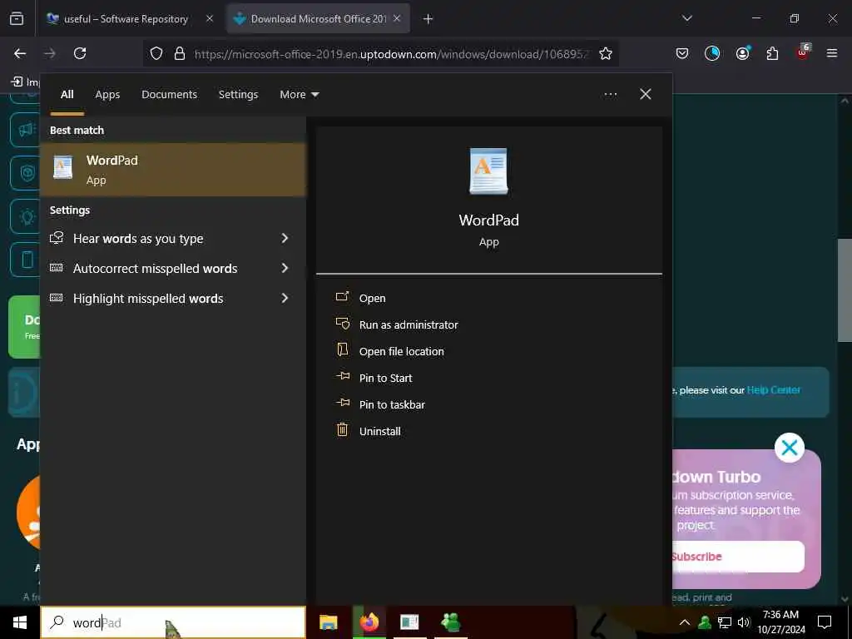Viewport: 852px width, 639px height.
Task: Close the Download Microsoft Office tab
Action: tap(397, 18)
